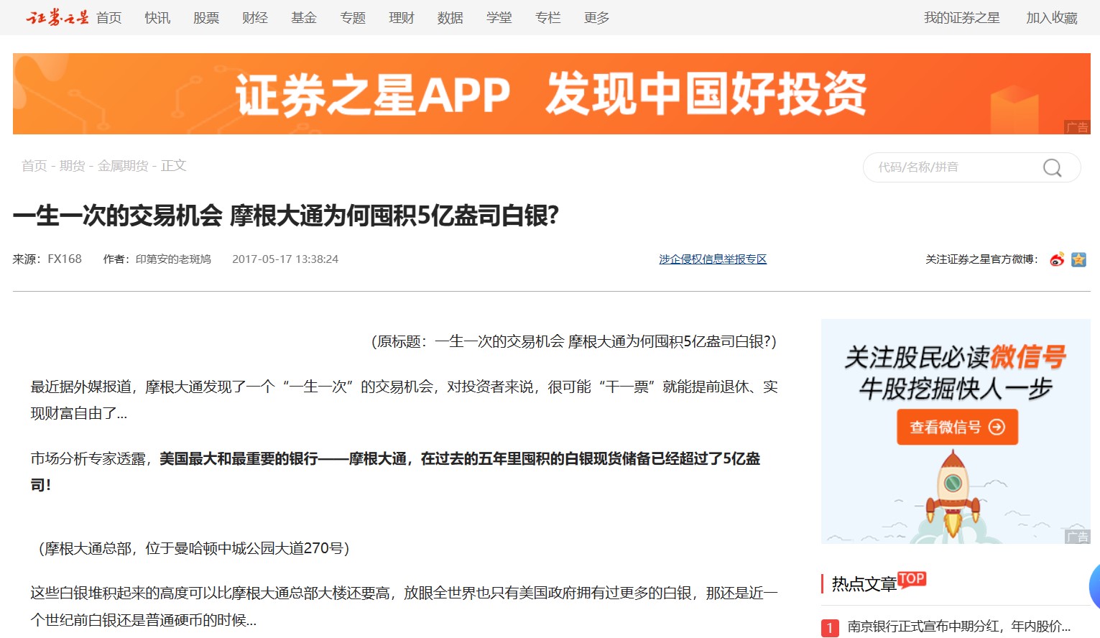The width and height of the screenshot is (1100, 638).
Task: Go to the 股票 section
Action: coord(206,17)
